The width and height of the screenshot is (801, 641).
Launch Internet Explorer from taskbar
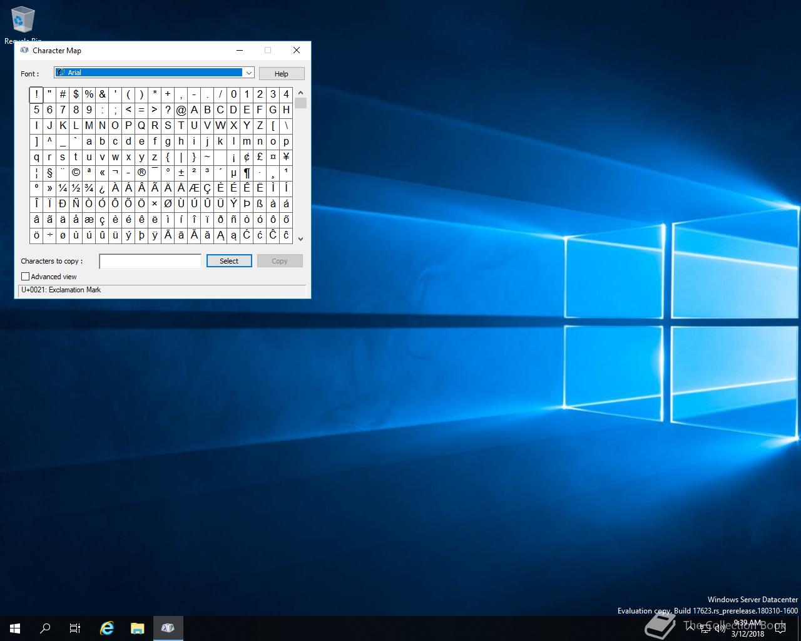point(107,628)
